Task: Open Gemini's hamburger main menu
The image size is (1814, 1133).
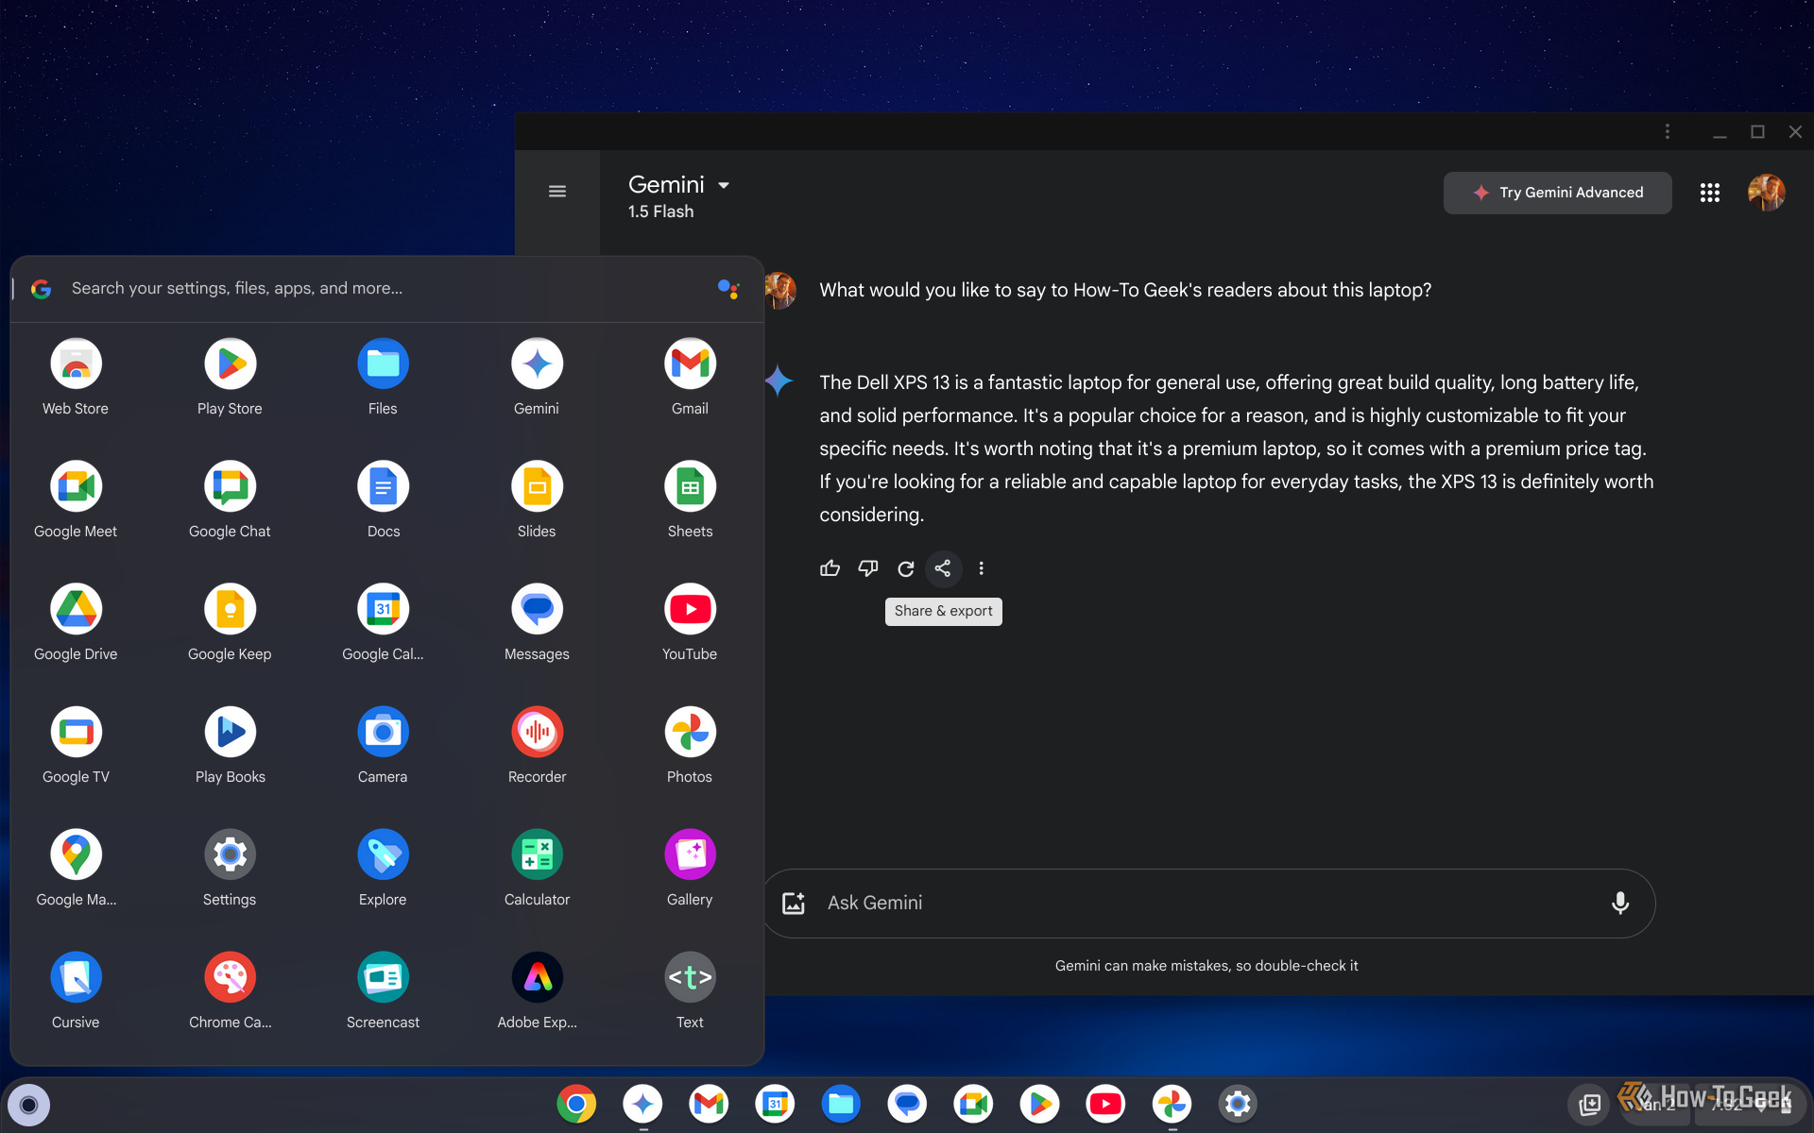Action: (557, 192)
